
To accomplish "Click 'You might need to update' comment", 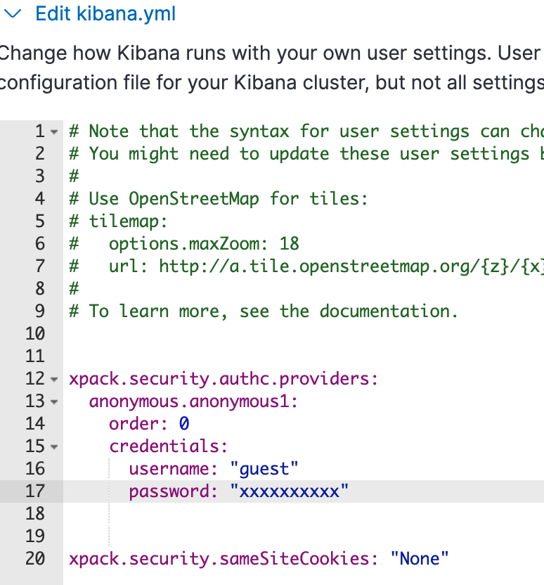I will click(306, 154).
